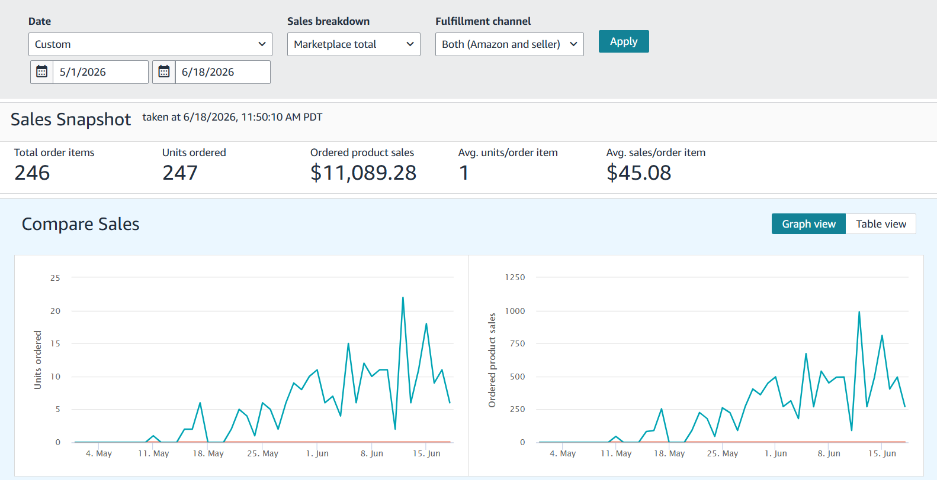Click the snapshot timestamp text
Viewport: 937px width, 480px height.
tap(232, 117)
